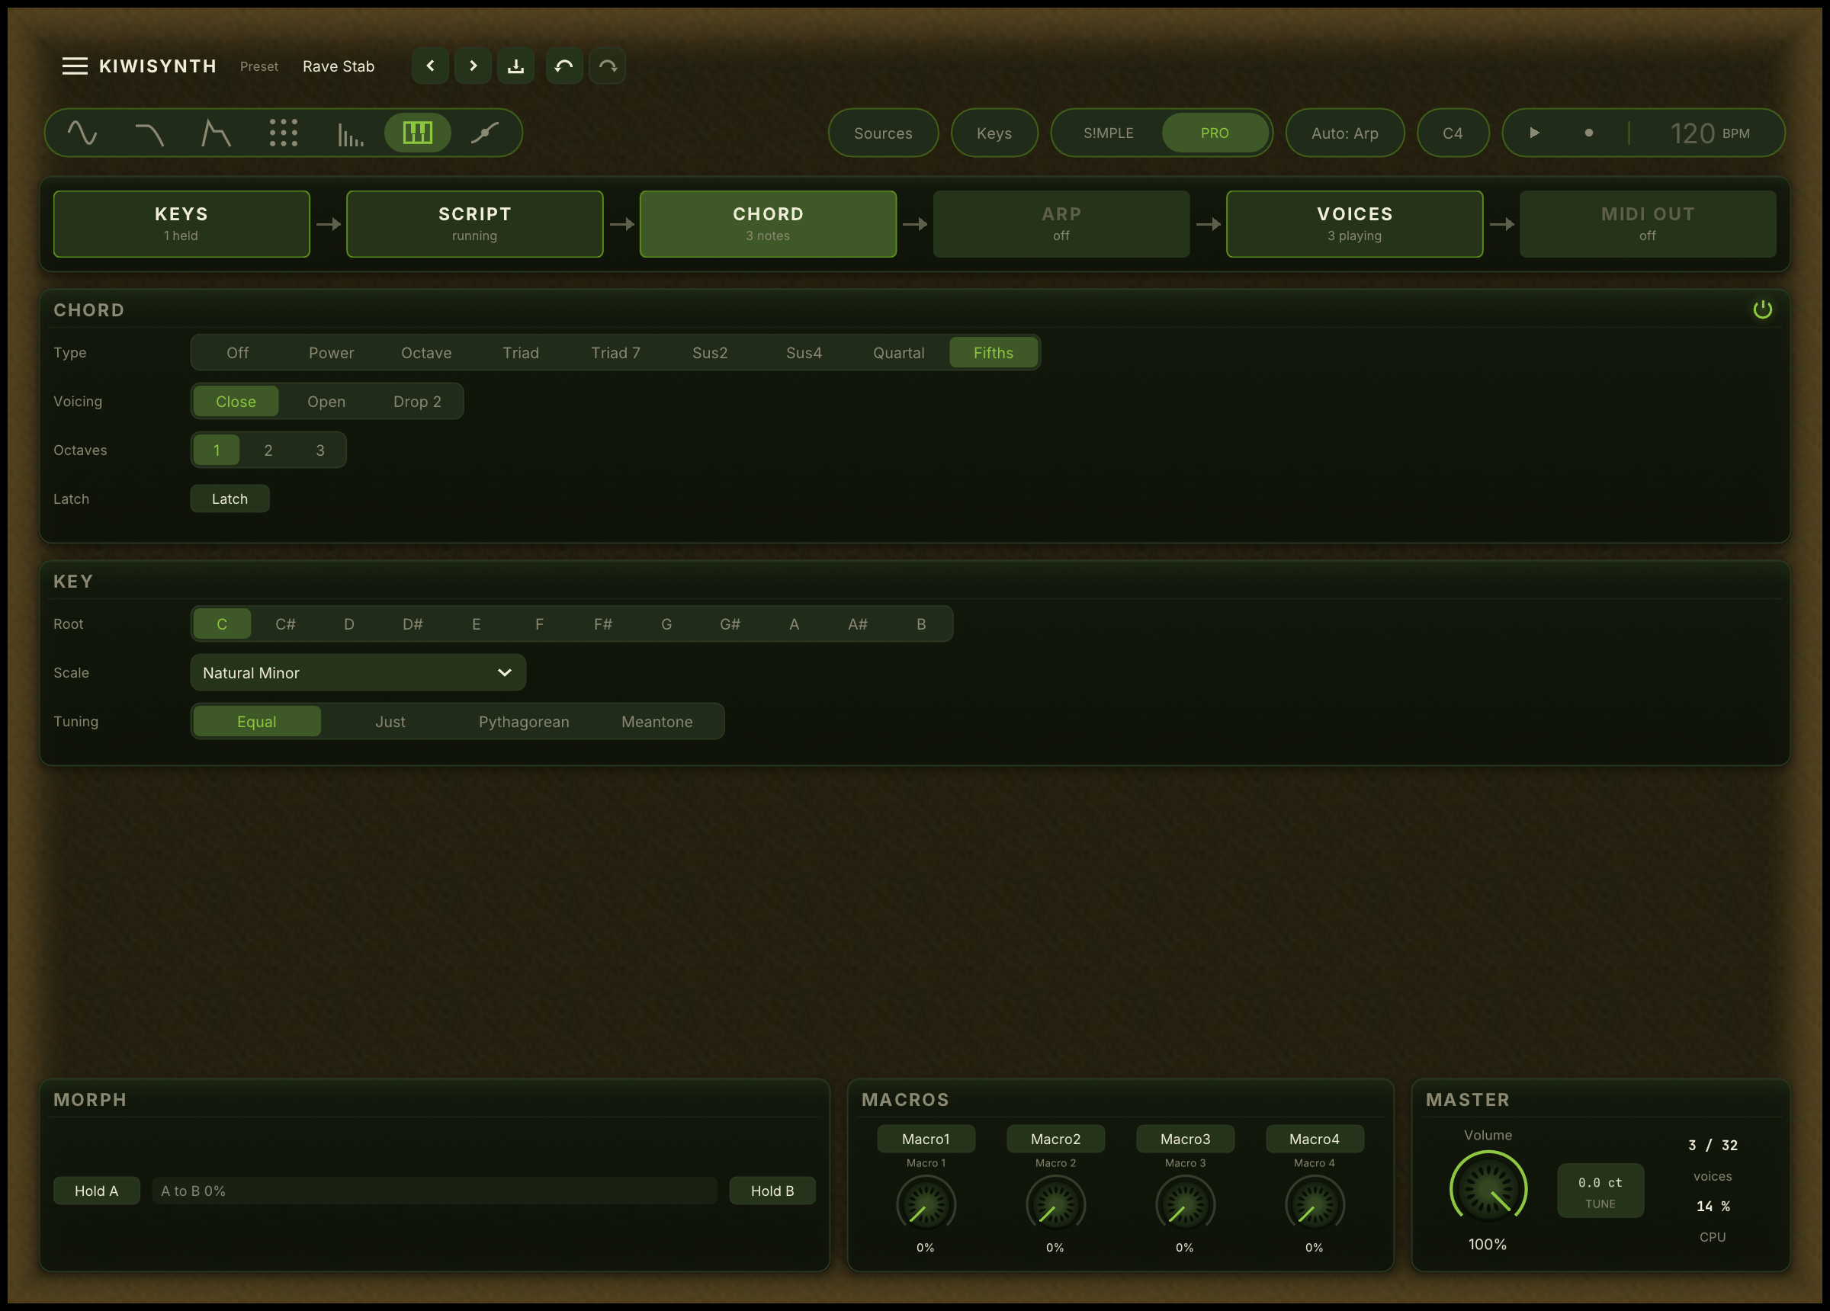Click the record dot button
The height and width of the screenshot is (1311, 1830).
(x=1589, y=133)
